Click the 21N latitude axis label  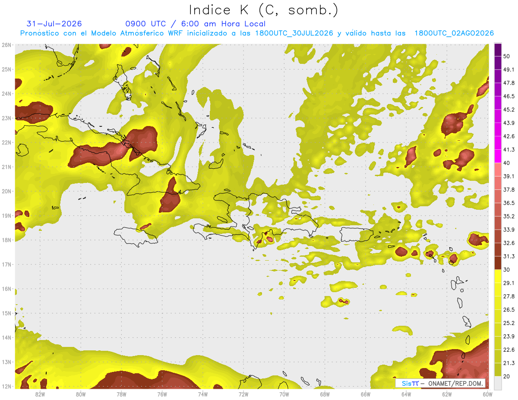coord(6,167)
